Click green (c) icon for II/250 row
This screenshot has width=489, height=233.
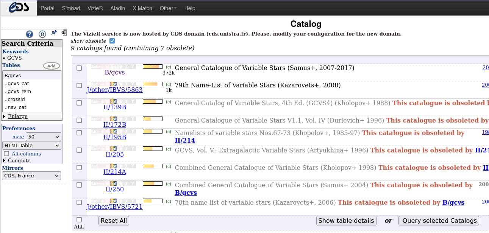(x=169, y=184)
